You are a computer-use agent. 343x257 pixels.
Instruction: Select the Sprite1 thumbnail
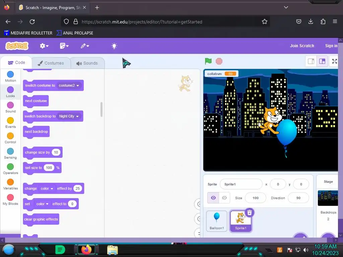pos(241,221)
